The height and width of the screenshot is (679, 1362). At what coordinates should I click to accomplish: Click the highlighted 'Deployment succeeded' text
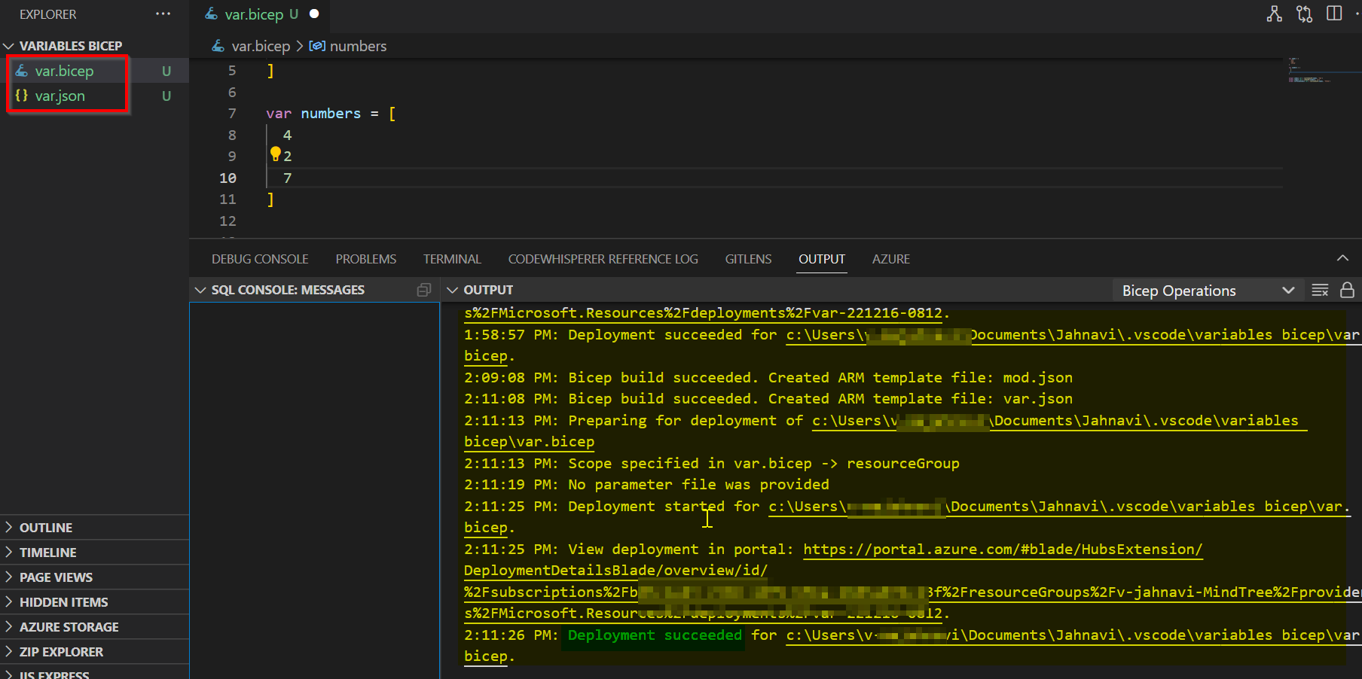click(655, 635)
